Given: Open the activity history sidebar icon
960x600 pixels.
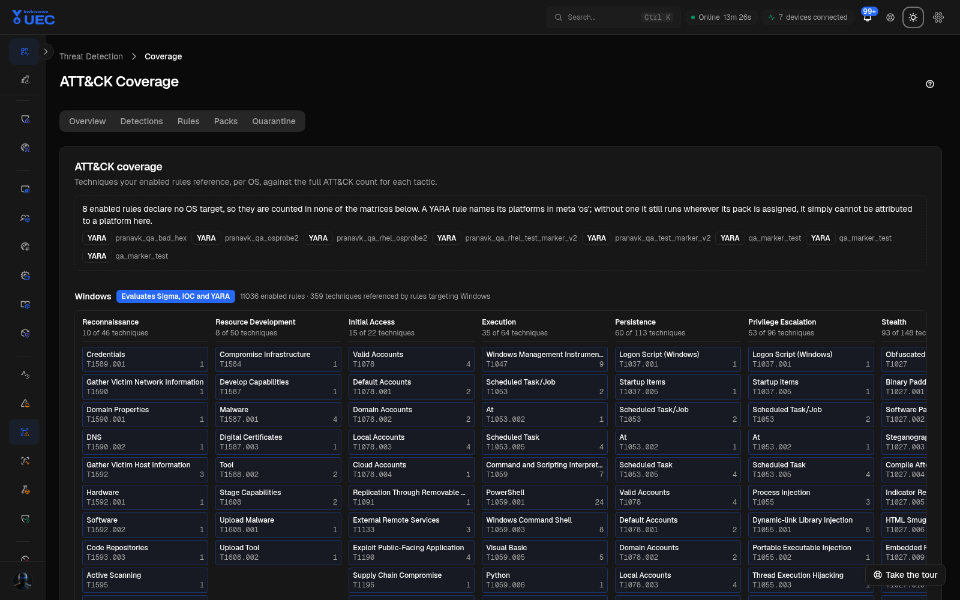Looking at the screenshot, I should click(25, 374).
